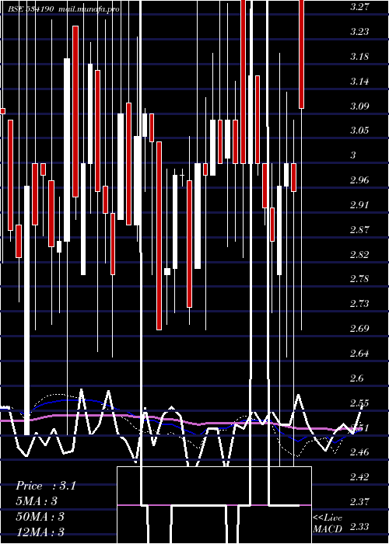
Task: Click the 2.96 price axis label
Action: (359, 180)
